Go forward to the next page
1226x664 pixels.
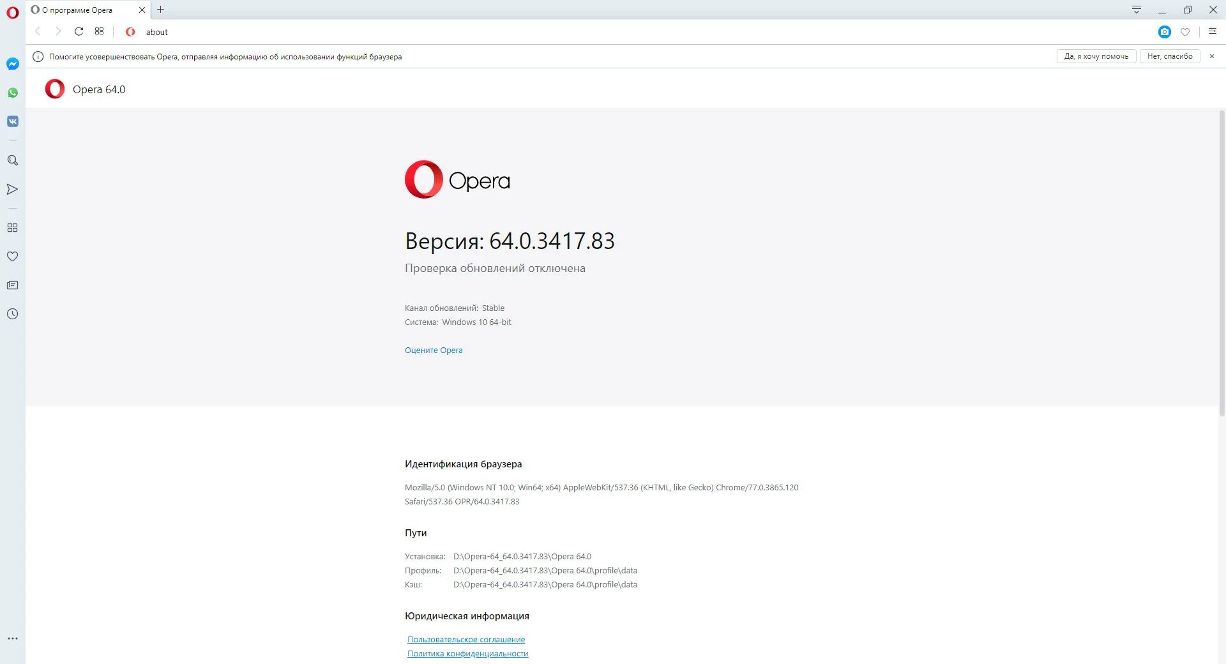pos(58,31)
